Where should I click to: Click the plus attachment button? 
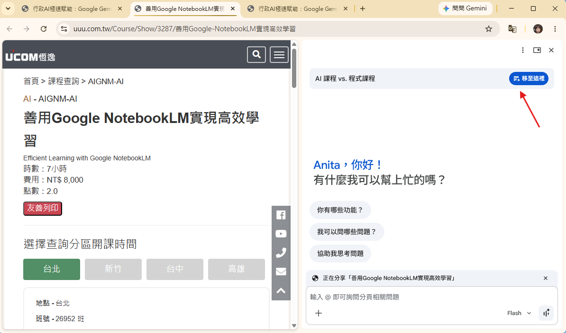pyautogui.click(x=319, y=313)
